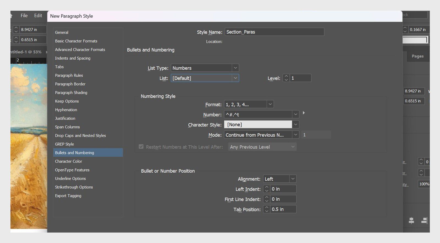This screenshot has height=243, width=440.
Task: Toggle Restart Numbers at This Level checkbox
Action: [x=141, y=147]
